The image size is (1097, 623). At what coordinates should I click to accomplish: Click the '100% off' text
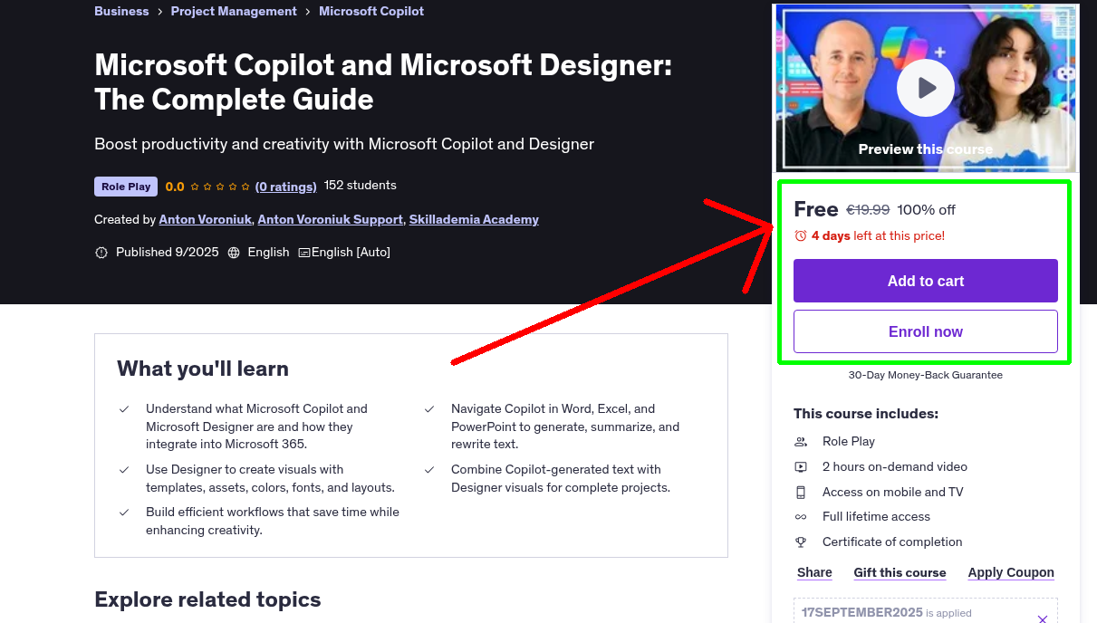926,210
